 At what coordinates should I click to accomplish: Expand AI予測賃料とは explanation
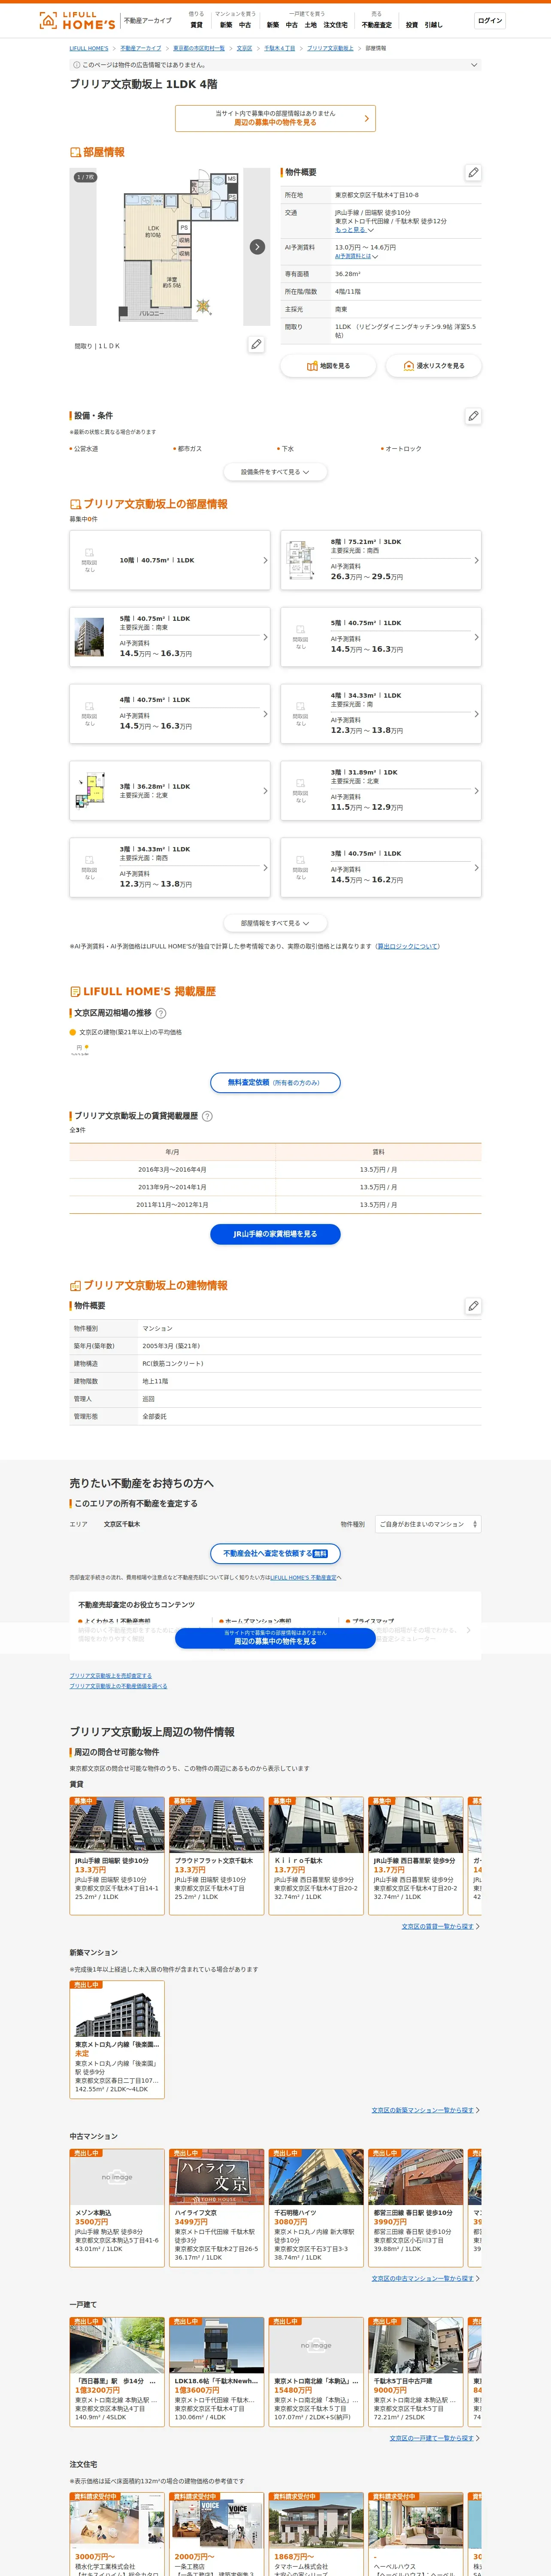(356, 256)
